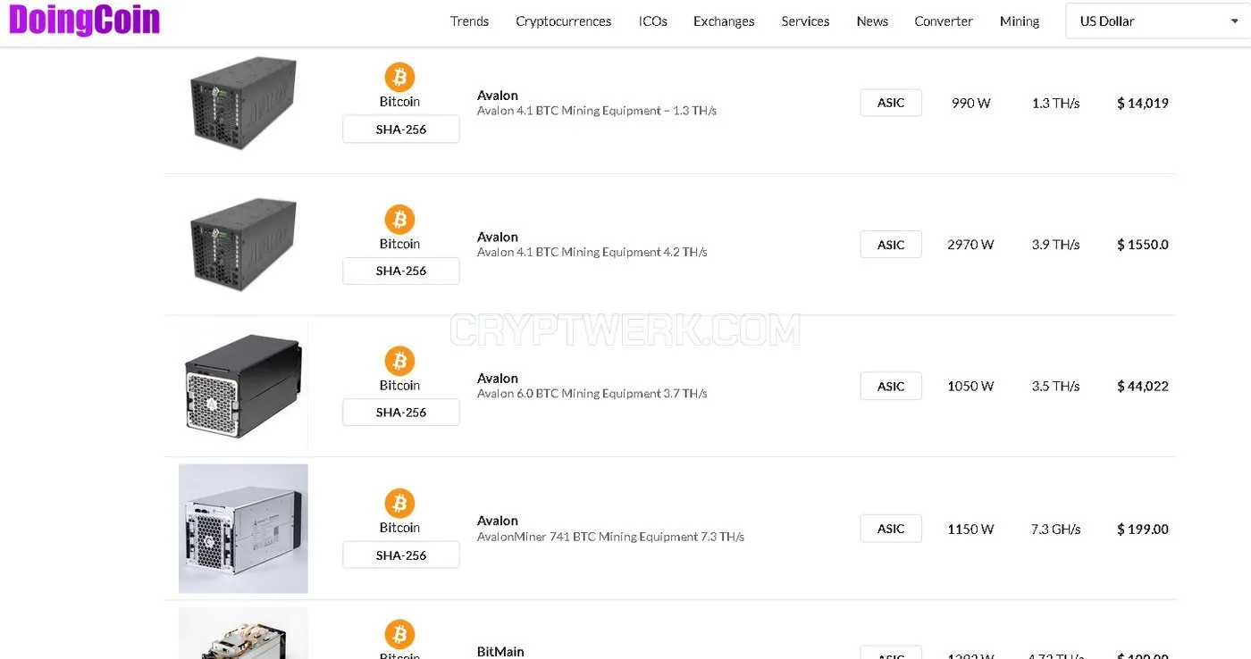Open the US Dollar currency dropdown
The image size is (1251, 659).
click(x=1158, y=21)
